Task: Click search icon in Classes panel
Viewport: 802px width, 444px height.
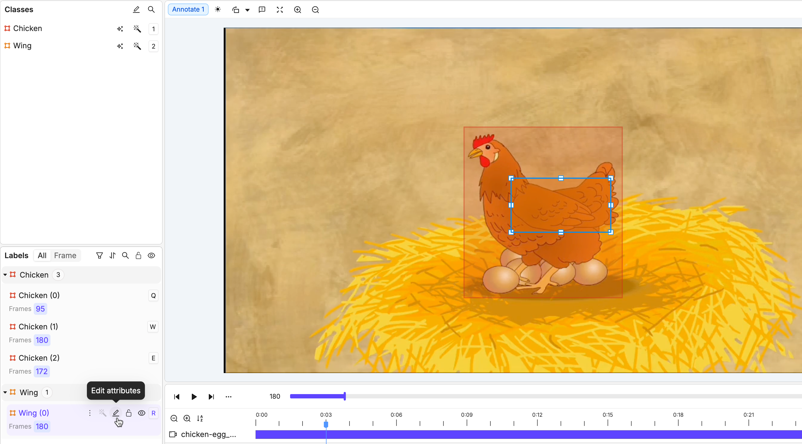Action: coord(151,10)
